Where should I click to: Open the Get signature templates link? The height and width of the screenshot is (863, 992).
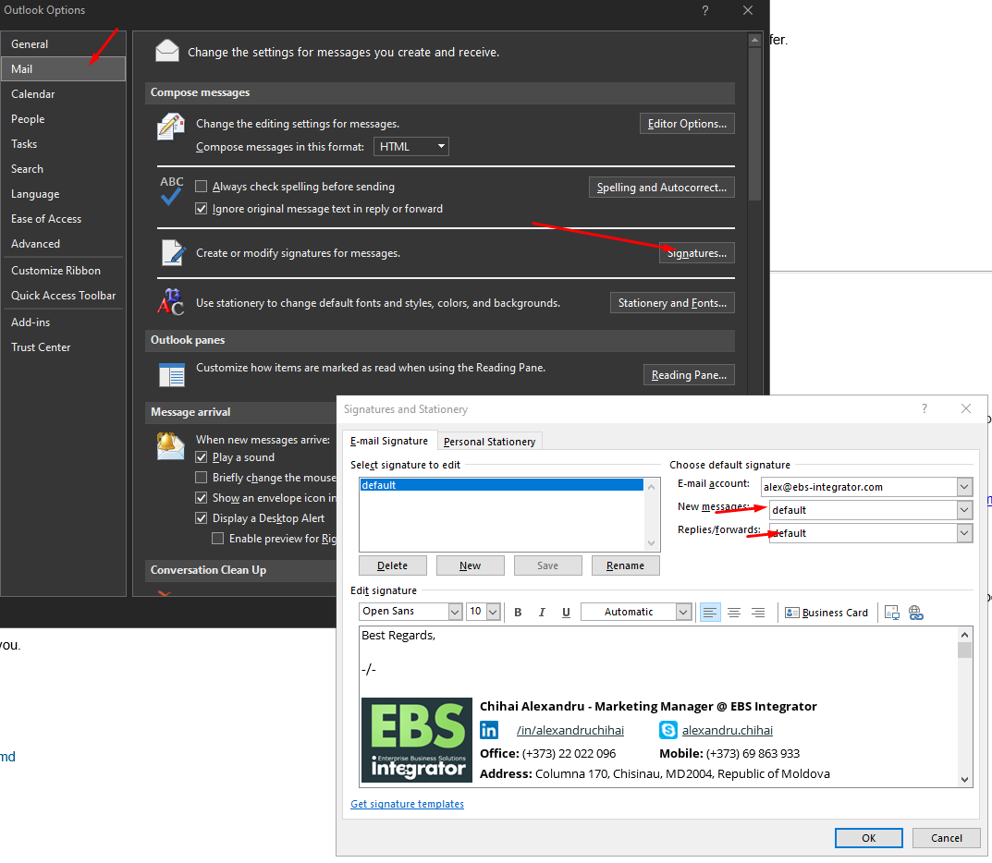[407, 804]
